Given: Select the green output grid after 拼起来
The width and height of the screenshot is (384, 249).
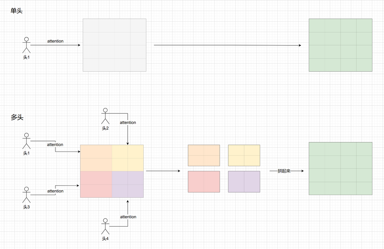Looking at the screenshot, I should [x=340, y=168].
